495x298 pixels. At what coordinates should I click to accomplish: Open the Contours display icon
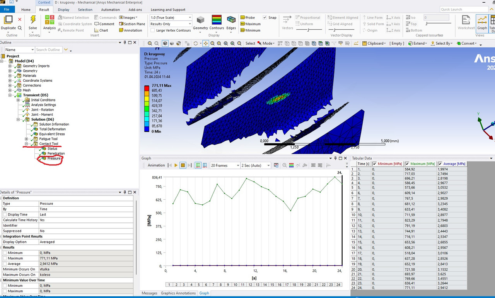(217, 20)
